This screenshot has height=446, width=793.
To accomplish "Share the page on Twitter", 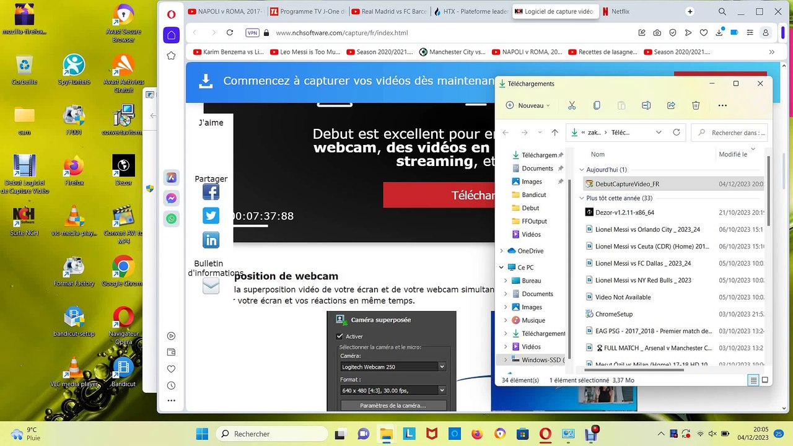I will click(211, 216).
